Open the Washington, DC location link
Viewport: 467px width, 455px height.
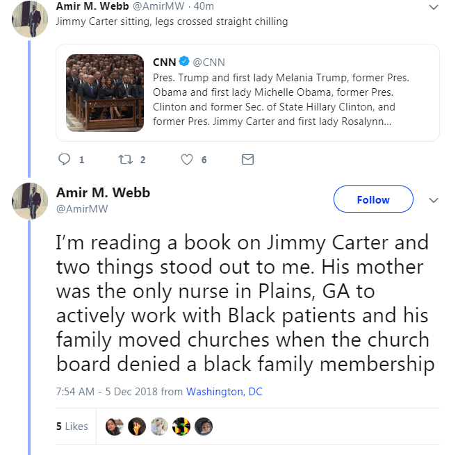tap(224, 392)
